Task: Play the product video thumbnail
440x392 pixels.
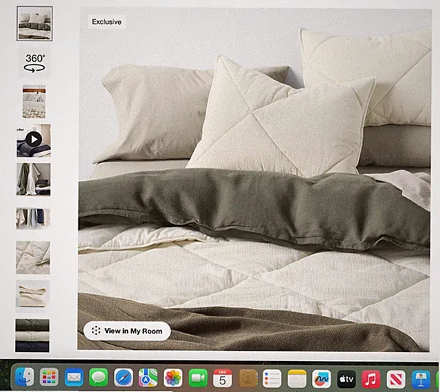Action: [x=34, y=140]
